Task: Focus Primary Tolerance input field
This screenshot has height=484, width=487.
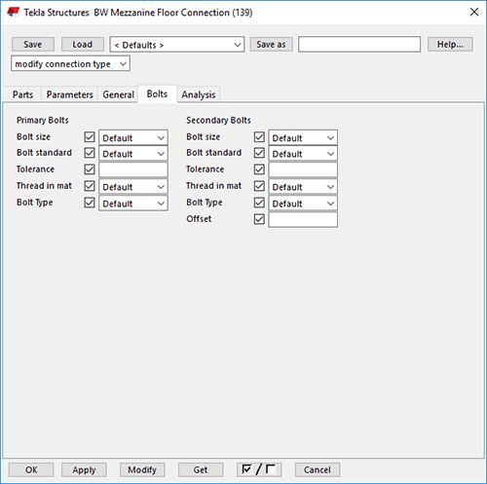Action: [x=133, y=169]
